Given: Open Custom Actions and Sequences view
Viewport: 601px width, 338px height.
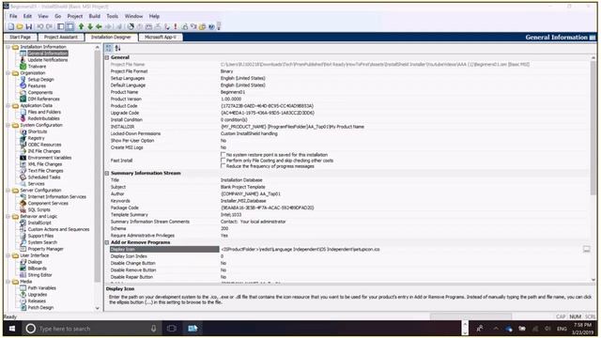Looking at the screenshot, I should click(58, 229).
